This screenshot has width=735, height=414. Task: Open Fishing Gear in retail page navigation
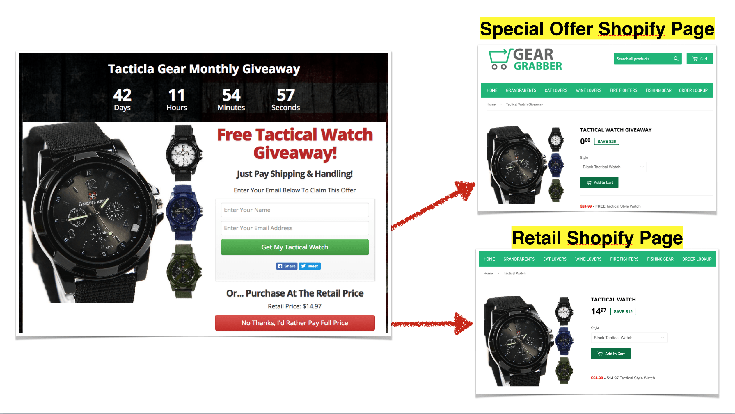pos(660,259)
